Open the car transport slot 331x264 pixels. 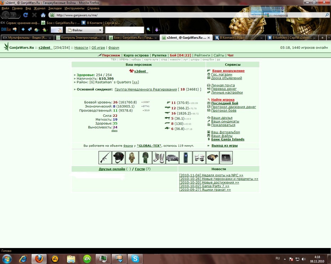point(172,158)
